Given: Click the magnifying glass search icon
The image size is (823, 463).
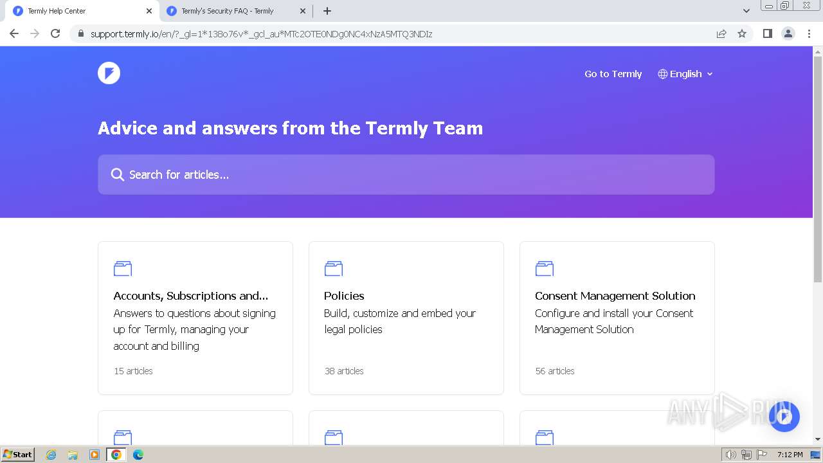Looking at the screenshot, I should pyautogui.click(x=117, y=175).
